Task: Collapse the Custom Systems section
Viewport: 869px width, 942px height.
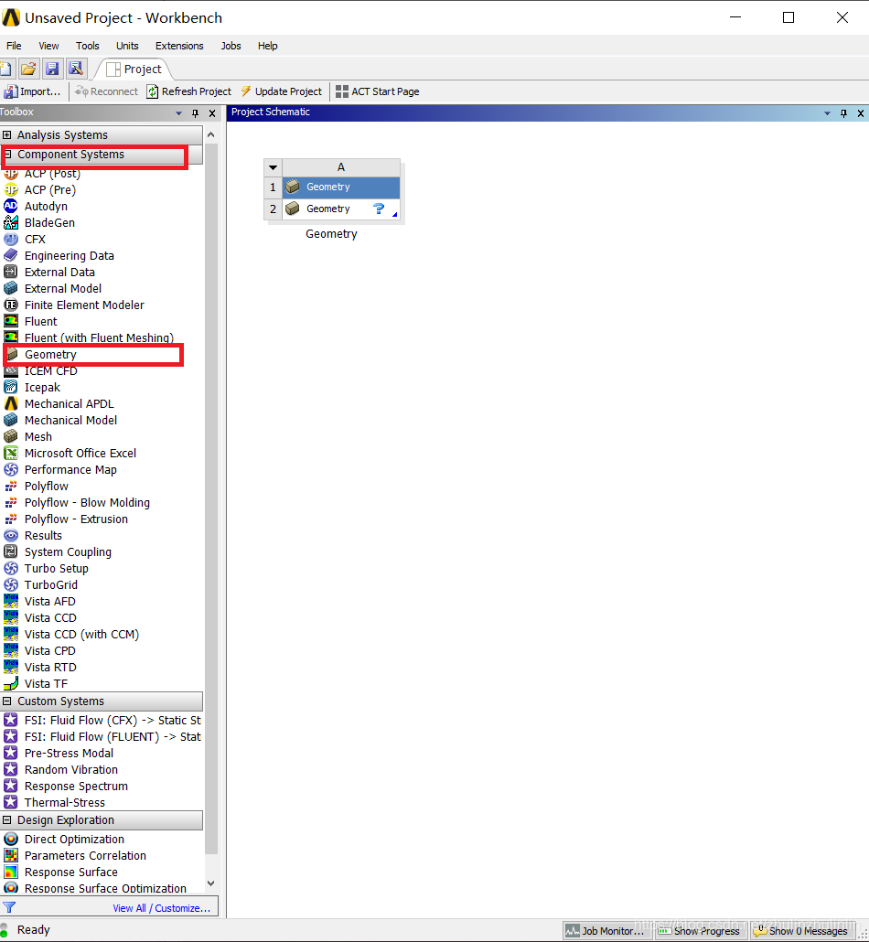Action: [7, 701]
